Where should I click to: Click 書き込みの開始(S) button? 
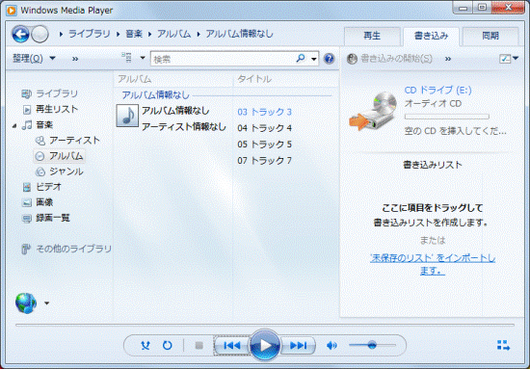(x=390, y=59)
